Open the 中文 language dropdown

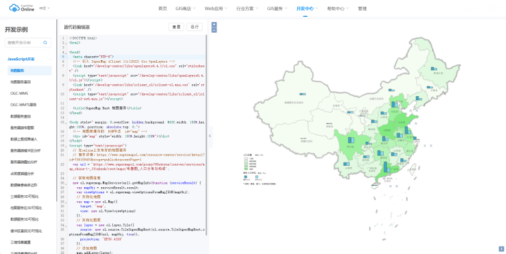(45, 9)
